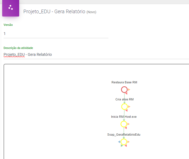Select the Soap_GeraRelatórioEdu node circle

point(124,142)
